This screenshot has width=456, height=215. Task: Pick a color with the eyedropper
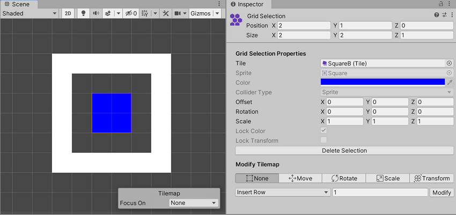pyautogui.click(x=450, y=83)
